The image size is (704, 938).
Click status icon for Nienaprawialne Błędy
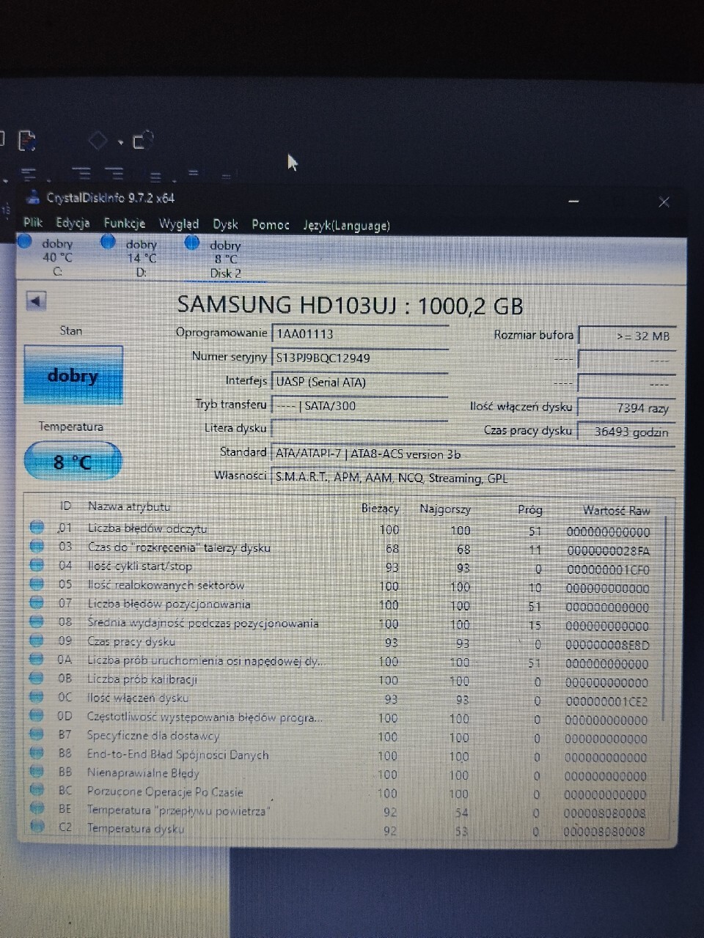(37, 772)
